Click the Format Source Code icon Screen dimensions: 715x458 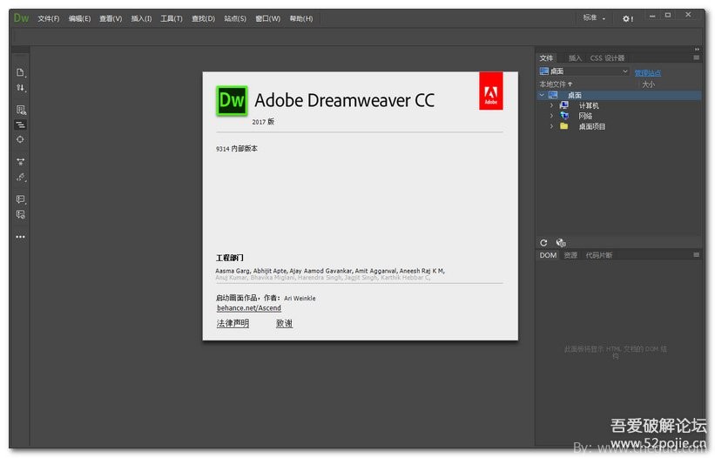coord(21,178)
